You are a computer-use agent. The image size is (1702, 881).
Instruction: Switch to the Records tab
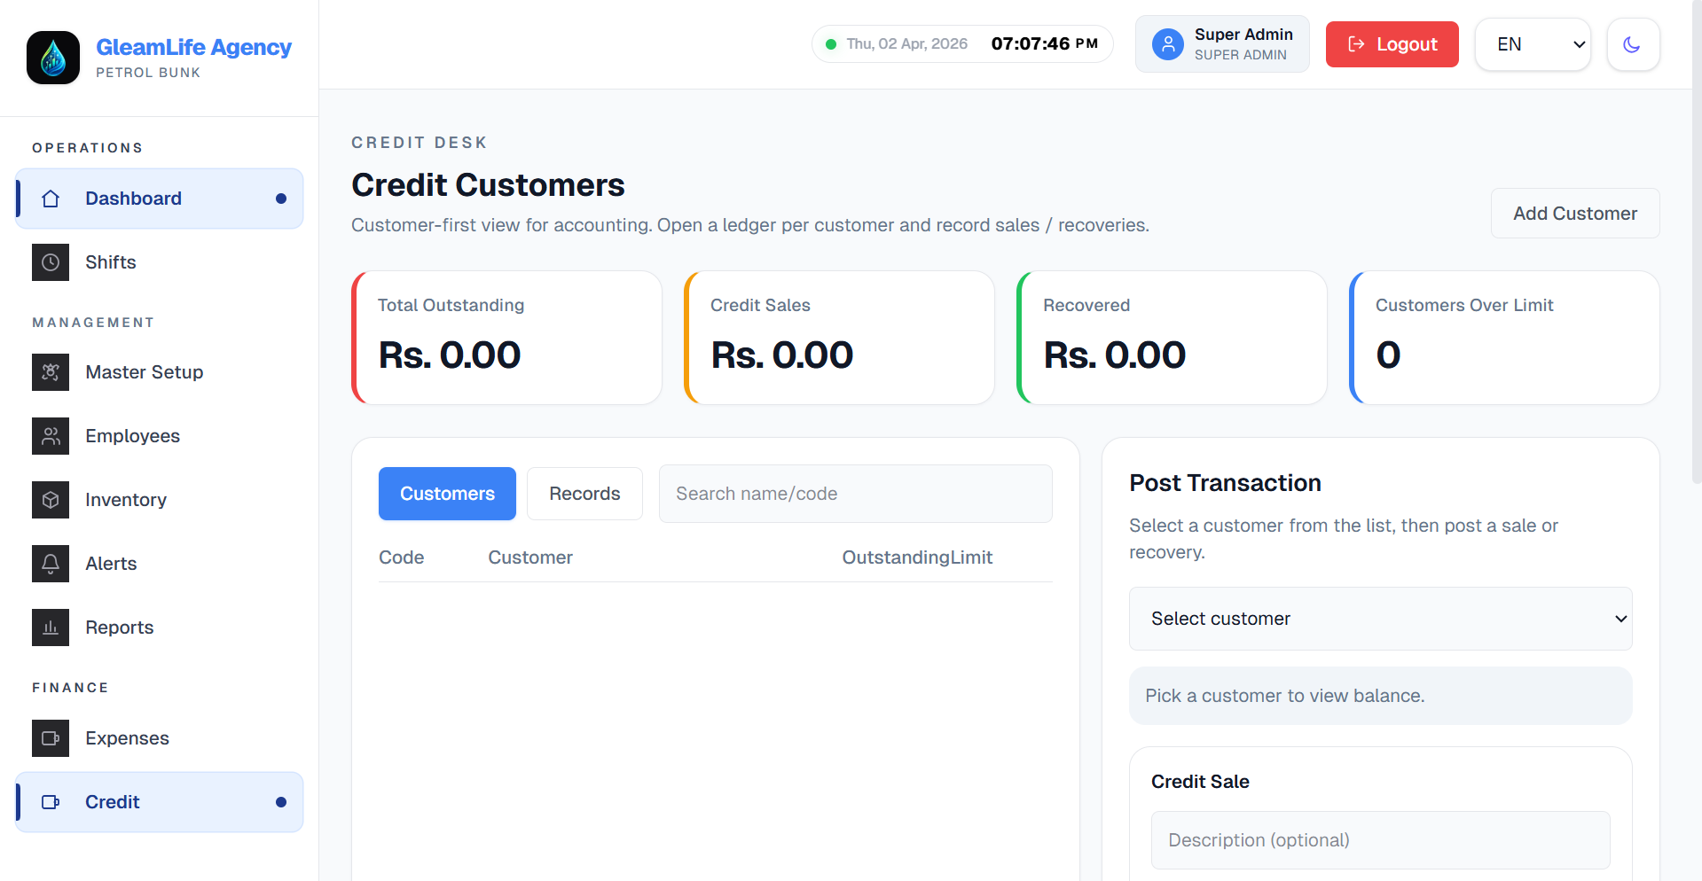[x=584, y=494]
